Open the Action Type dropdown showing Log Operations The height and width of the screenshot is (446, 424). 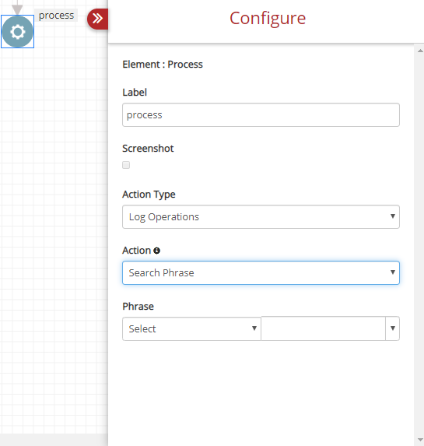pyautogui.click(x=261, y=216)
